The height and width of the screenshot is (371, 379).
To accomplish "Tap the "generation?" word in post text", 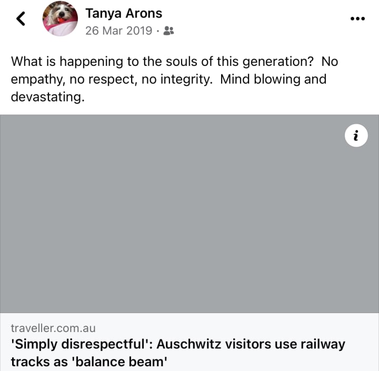I will [x=278, y=62].
